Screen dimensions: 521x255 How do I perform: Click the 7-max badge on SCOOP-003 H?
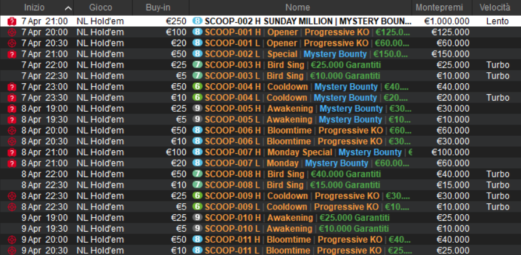point(197,65)
